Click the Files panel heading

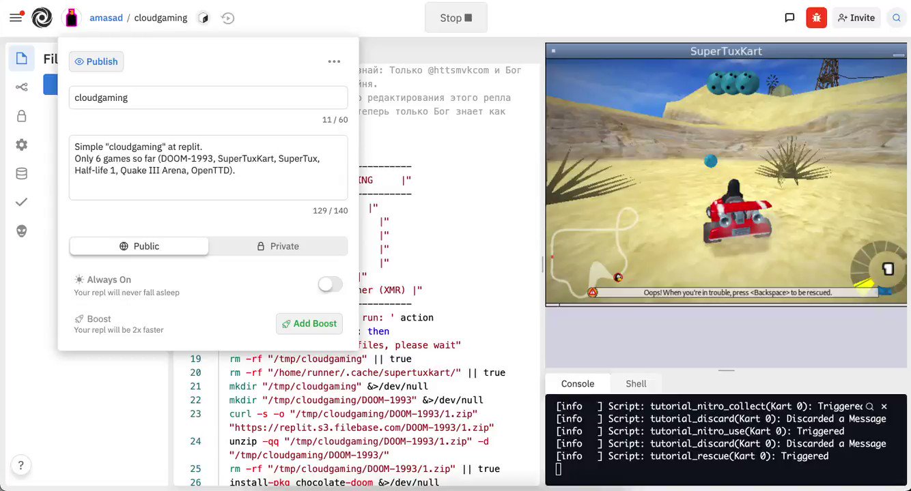click(x=51, y=59)
